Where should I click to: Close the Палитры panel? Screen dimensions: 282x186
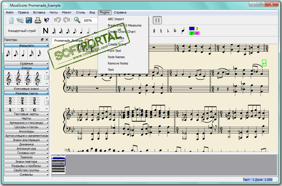pos(47,40)
